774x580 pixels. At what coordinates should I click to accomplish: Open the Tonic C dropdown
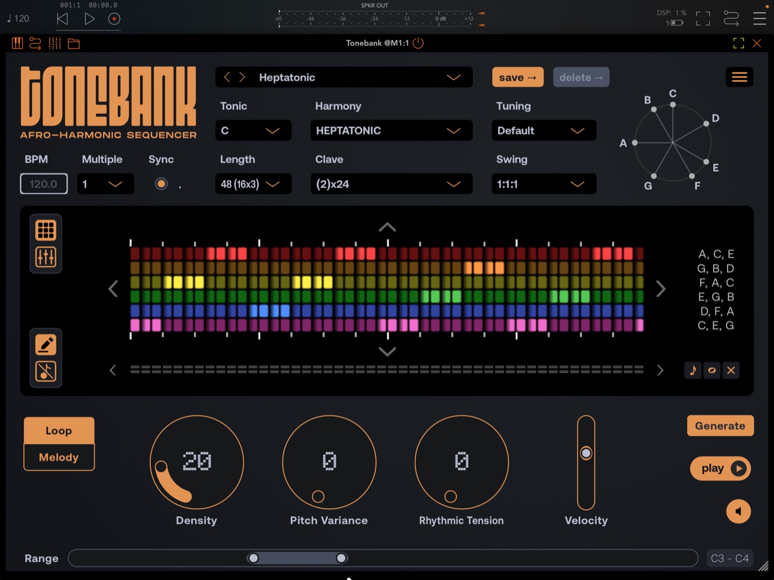pos(253,130)
